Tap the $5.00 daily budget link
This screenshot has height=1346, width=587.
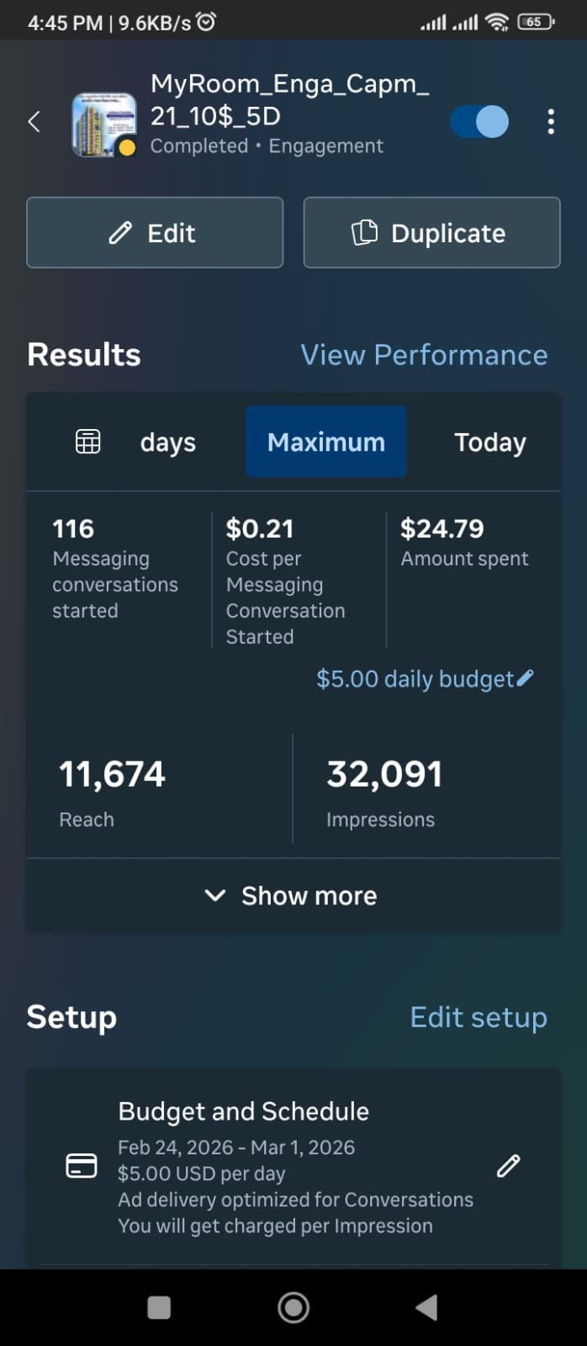tap(415, 679)
